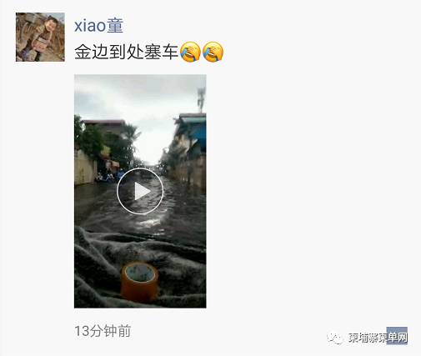Open xiao童's profile avatar photo

pyautogui.click(x=40, y=37)
